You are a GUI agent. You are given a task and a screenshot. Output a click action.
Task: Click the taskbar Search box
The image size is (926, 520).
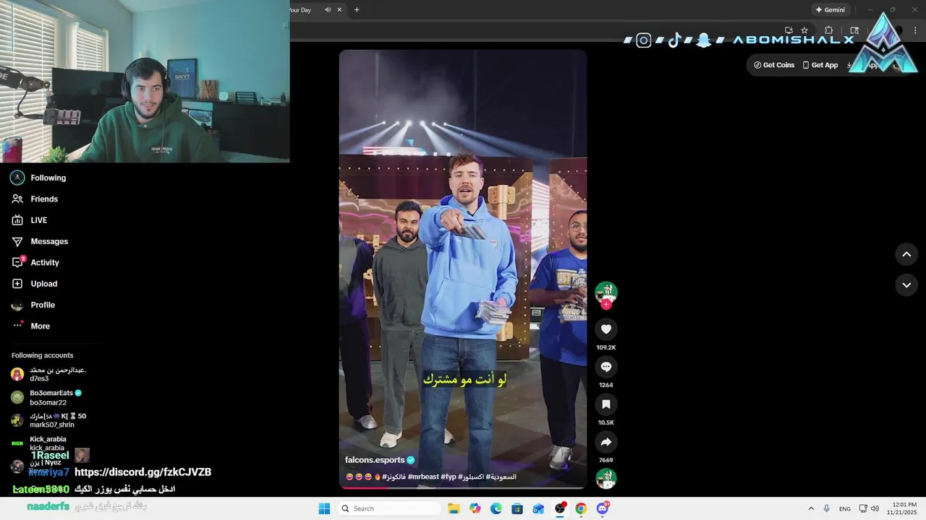(x=390, y=508)
